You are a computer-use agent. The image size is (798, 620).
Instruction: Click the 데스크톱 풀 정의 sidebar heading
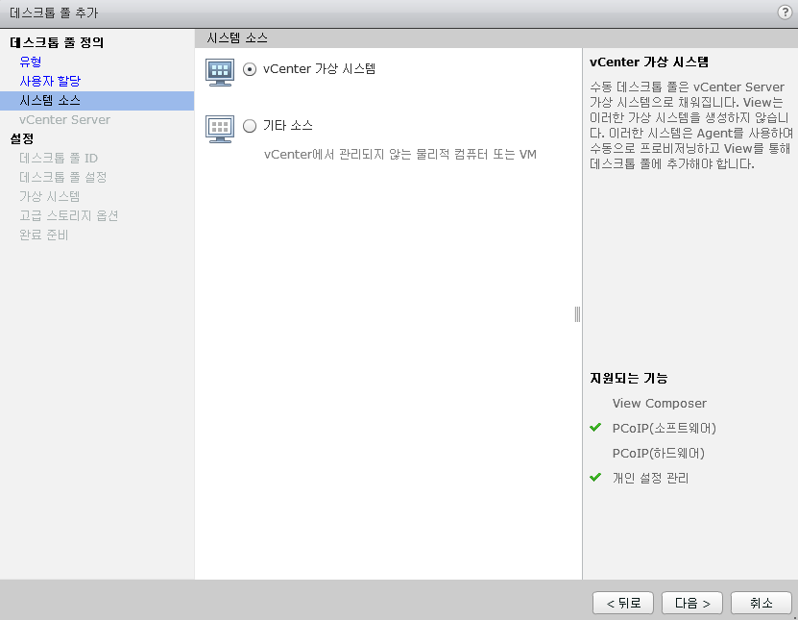point(57,42)
